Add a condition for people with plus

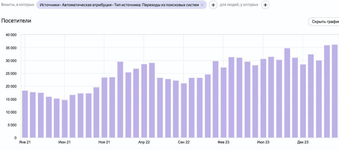265,5
